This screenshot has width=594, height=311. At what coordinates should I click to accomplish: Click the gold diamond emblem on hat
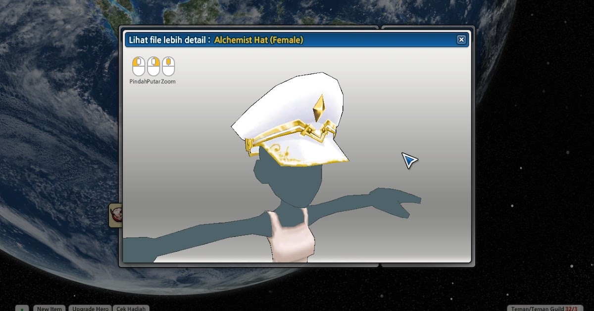(320, 108)
